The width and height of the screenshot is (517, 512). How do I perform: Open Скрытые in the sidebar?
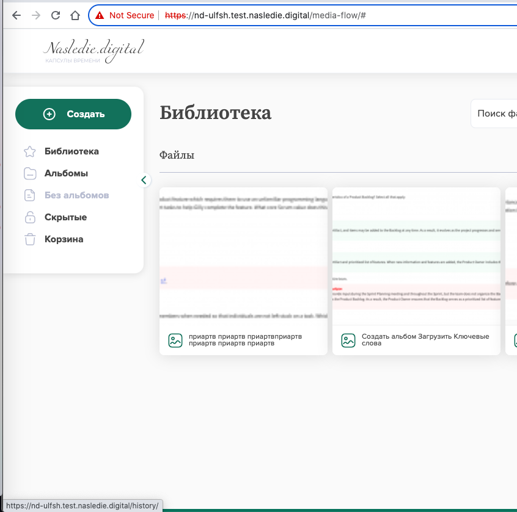[x=65, y=217]
